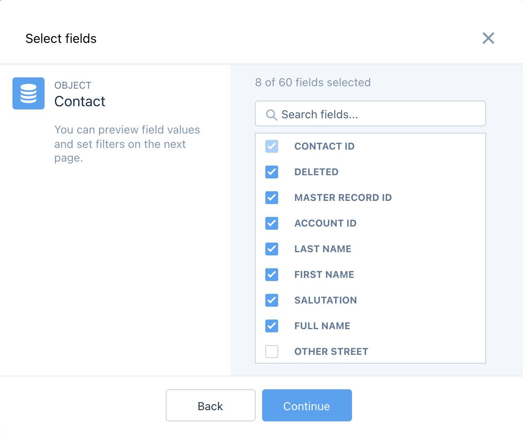Screen dimensions: 523x433
Task: Uncheck the Last Name checkbox
Action: coord(272,249)
